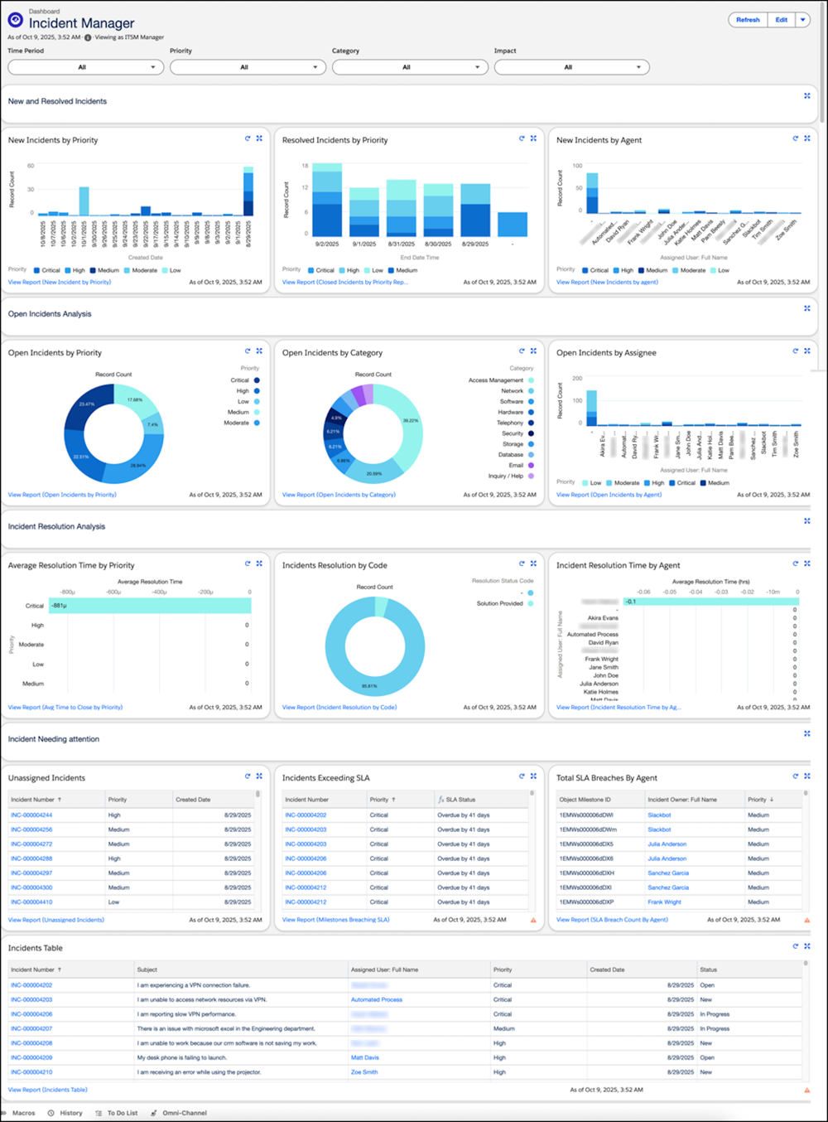Click Critical legend swatch in New Incidents by Priority

[x=36, y=270]
